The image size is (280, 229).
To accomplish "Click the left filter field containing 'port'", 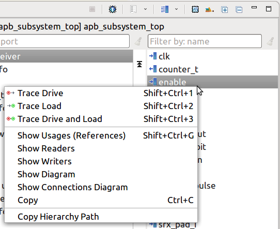I will (64, 41).
